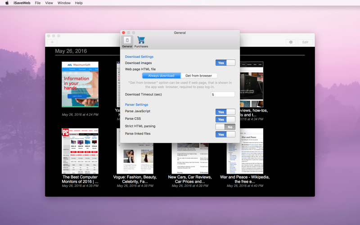Screen dimensions: 360x225
Task: Open the Purchases shopping cart tab
Action: coord(141,41)
